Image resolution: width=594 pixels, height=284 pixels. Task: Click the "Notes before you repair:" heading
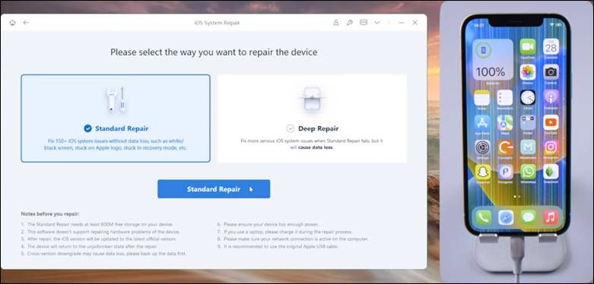coord(50,214)
